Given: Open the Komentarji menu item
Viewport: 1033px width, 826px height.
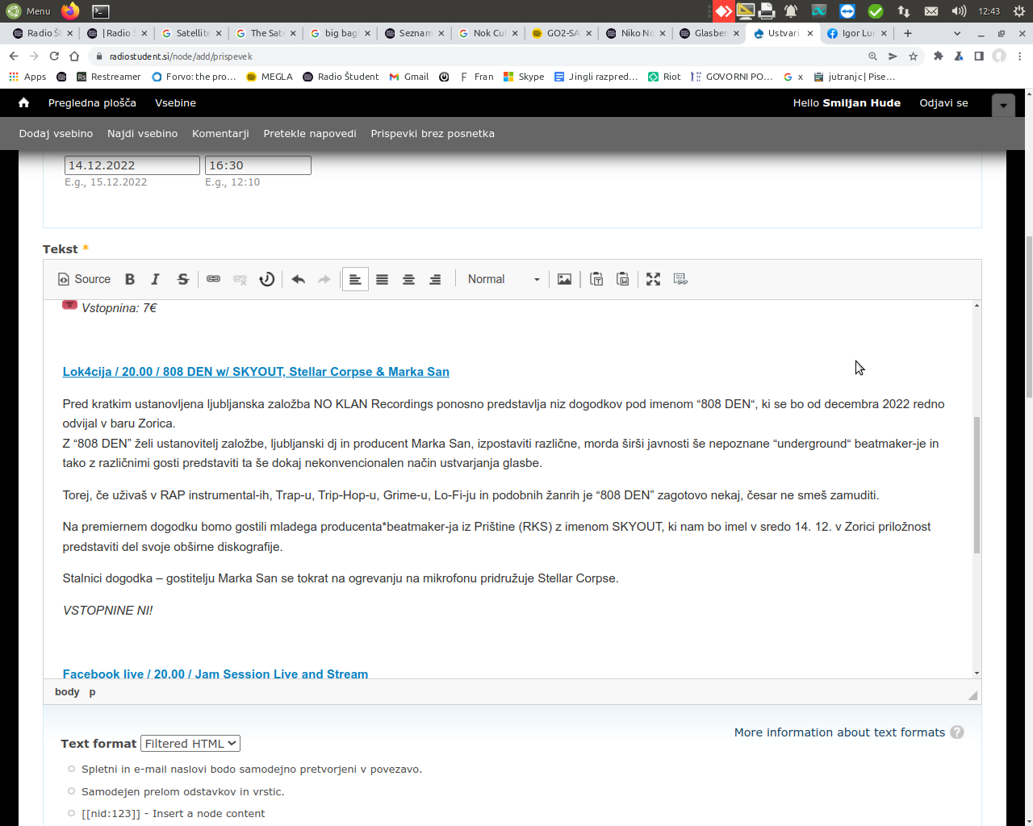Looking at the screenshot, I should pyautogui.click(x=220, y=134).
